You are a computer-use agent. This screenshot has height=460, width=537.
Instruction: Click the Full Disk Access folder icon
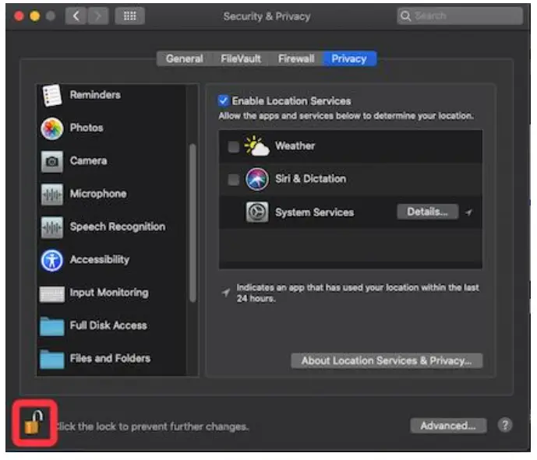pyautogui.click(x=52, y=326)
